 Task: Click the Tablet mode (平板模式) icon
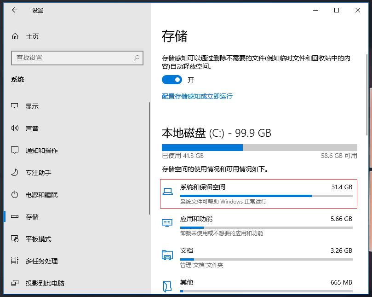click(x=15, y=239)
